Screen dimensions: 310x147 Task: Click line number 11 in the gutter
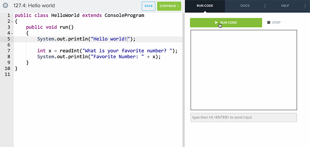coord(7,74)
